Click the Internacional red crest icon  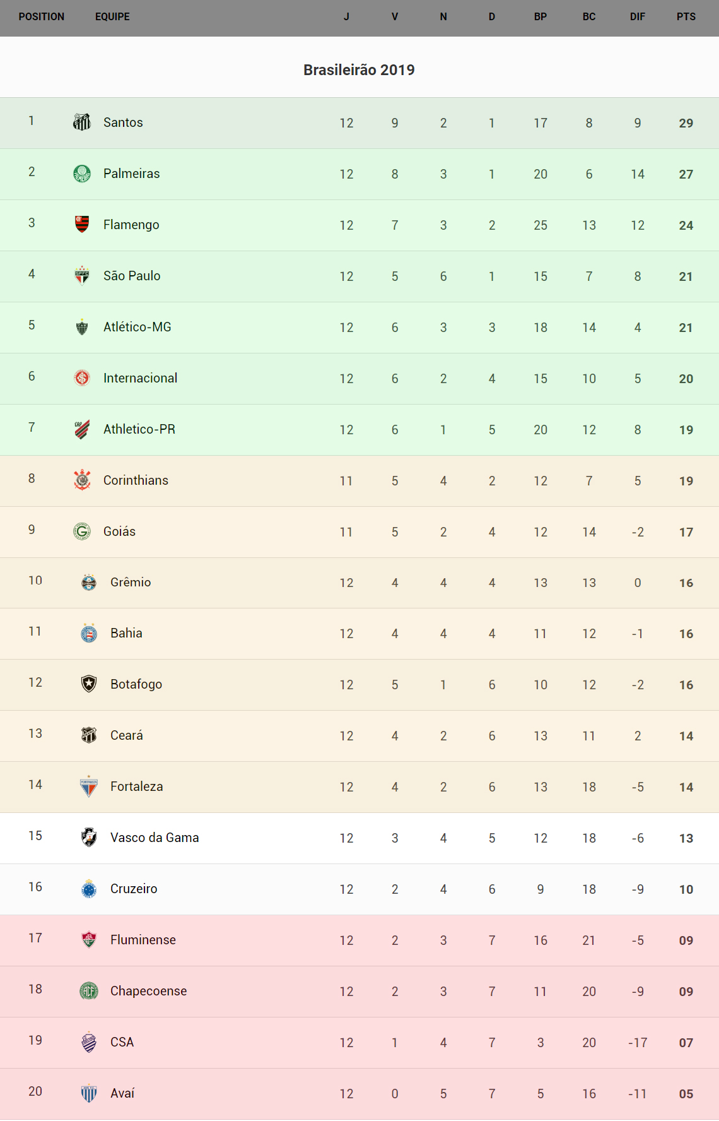82,377
